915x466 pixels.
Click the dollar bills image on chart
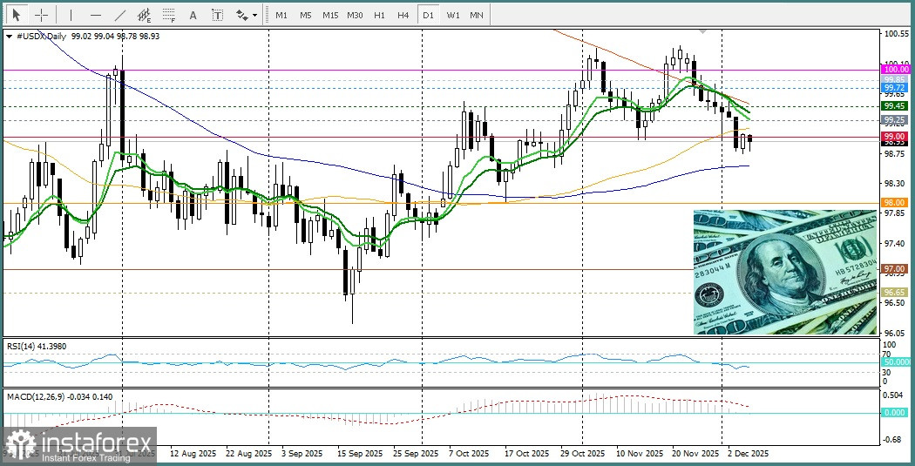pos(784,272)
